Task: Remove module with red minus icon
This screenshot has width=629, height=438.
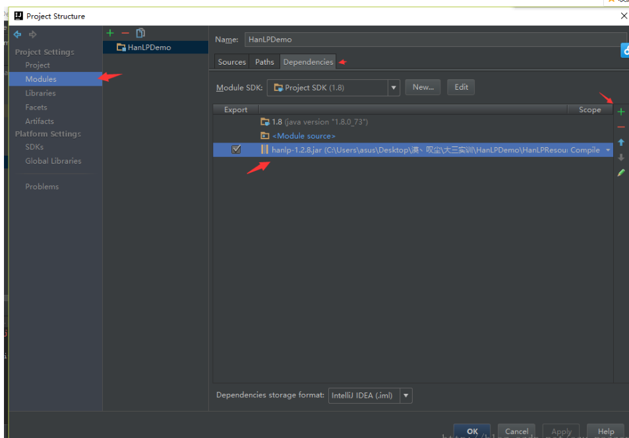Action: point(125,33)
